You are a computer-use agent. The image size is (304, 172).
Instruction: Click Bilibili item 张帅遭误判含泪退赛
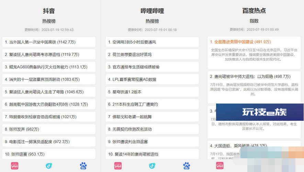click(152, 141)
